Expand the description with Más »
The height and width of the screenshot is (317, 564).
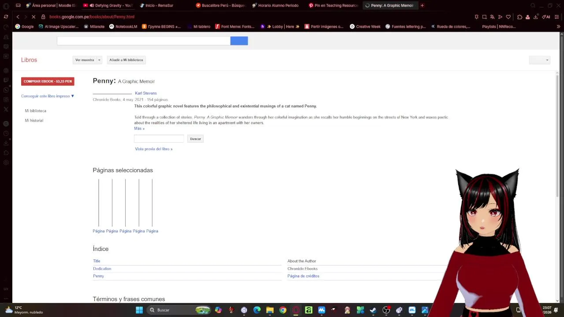tap(139, 129)
